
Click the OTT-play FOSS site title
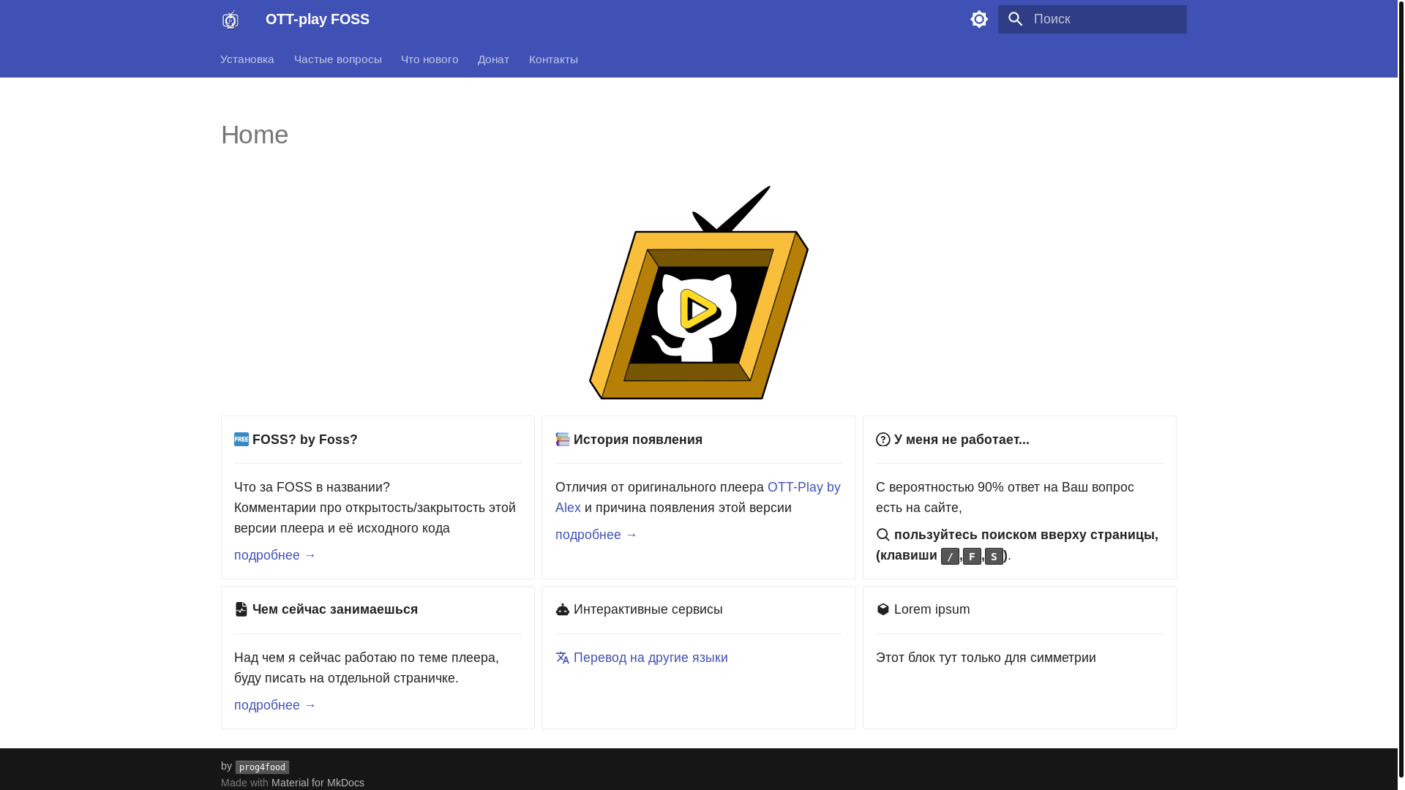coord(318,19)
